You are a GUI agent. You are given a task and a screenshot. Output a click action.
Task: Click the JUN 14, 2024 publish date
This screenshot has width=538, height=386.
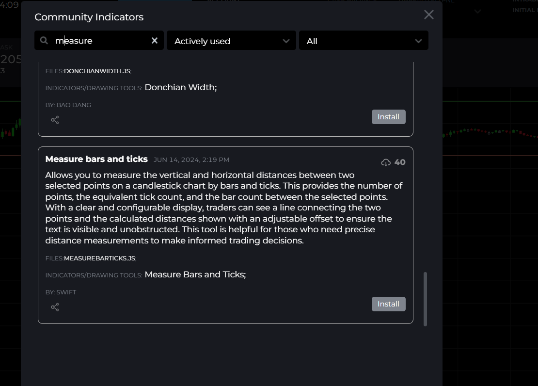pyautogui.click(x=191, y=160)
